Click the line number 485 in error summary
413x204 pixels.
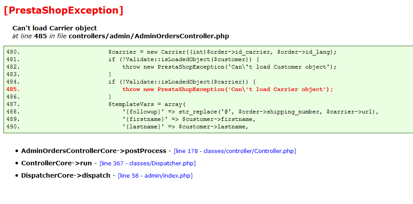pos(40,36)
